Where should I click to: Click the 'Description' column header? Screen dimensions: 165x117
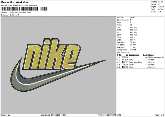(x=134, y=55)
